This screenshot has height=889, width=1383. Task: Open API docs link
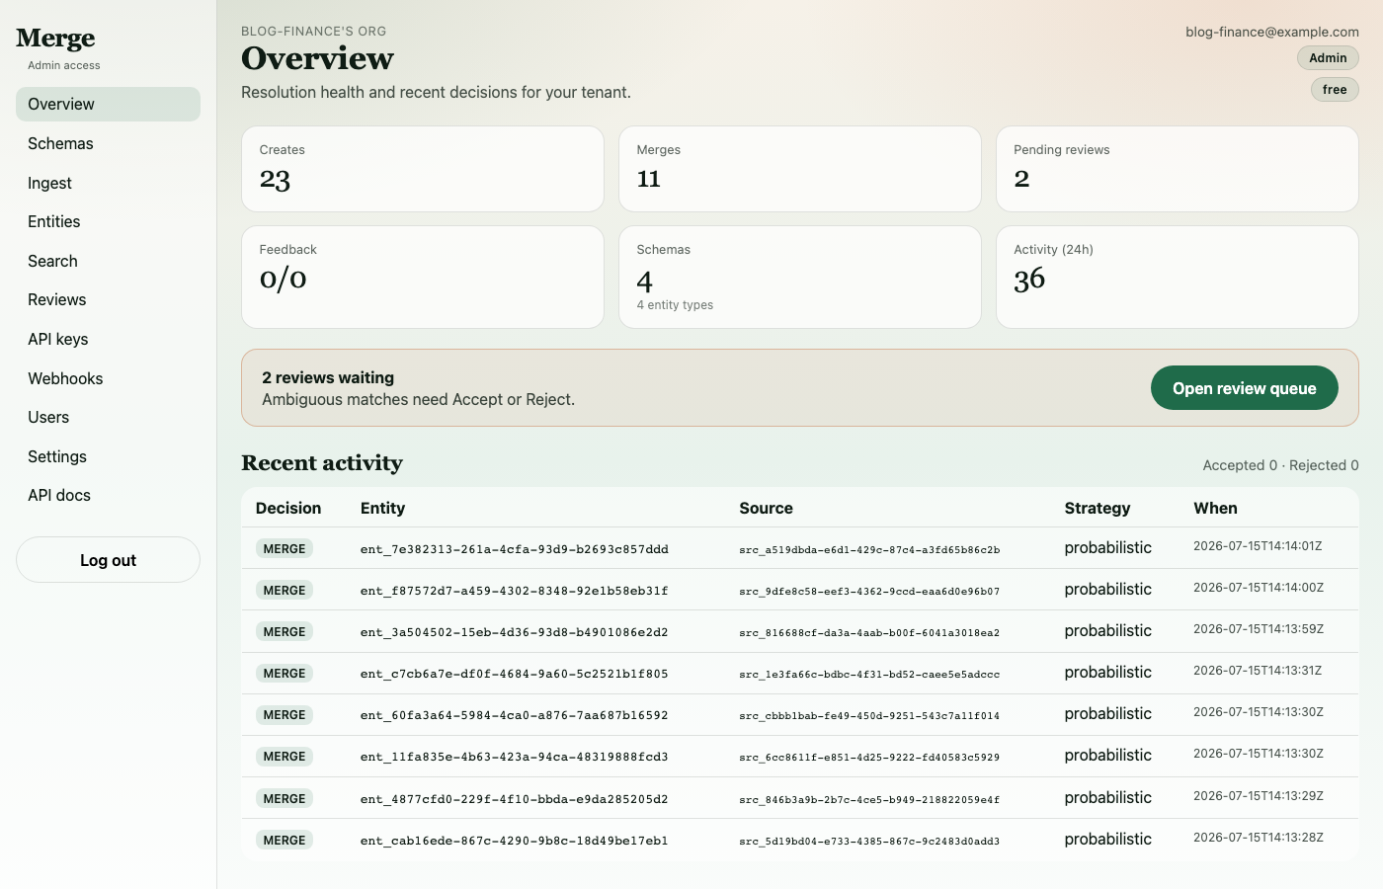pos(108,495)
